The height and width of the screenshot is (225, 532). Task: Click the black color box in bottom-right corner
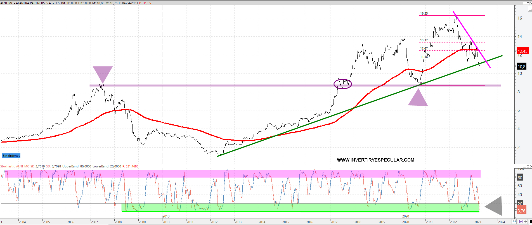coord(530,222)
